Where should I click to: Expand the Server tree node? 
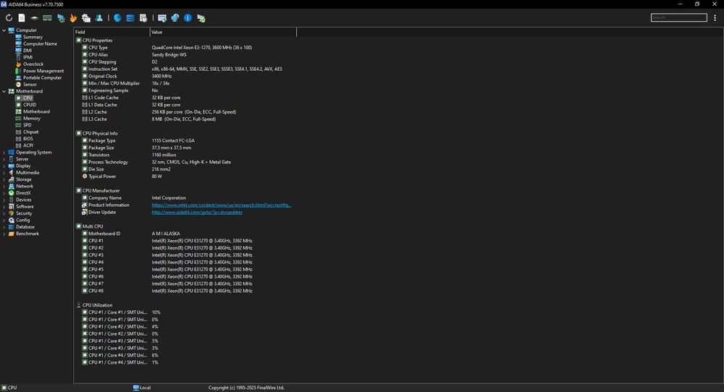pos(4,159)
